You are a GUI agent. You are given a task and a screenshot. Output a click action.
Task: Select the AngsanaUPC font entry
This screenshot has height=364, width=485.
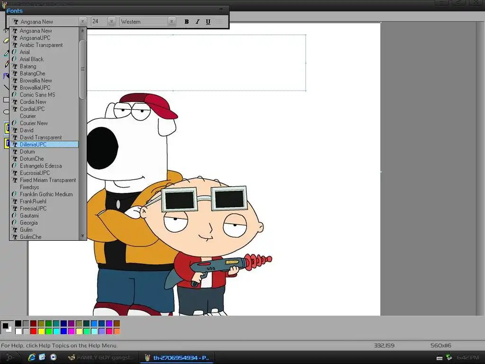[44, 38]
